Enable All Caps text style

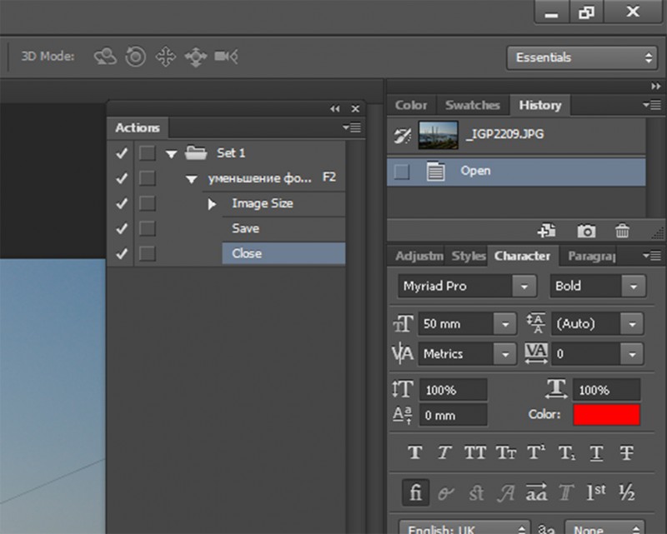point(475,453)
